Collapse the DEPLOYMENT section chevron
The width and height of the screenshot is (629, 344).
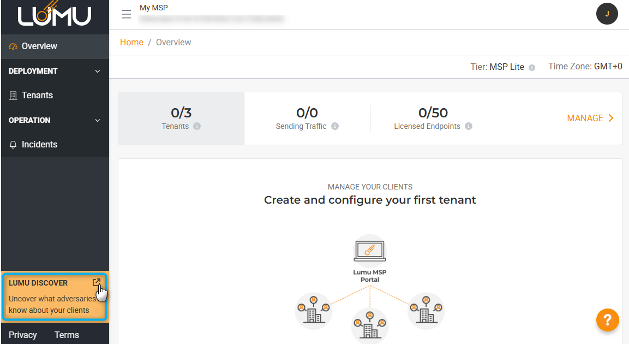pyautogui.click(x=98, y=71)
